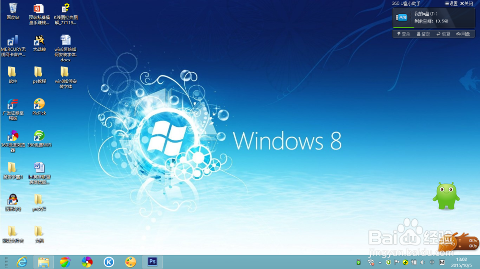Open 360 security shield tray icon

(388, 262)
